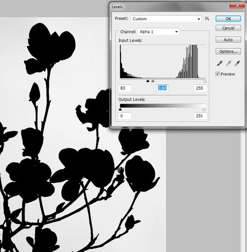Viewport: 247px width, 252px height.
Task: Open the Options... dialog
Action: click(228, 51)
